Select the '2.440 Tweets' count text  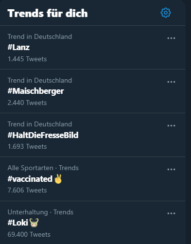click(x=27, y=103)
